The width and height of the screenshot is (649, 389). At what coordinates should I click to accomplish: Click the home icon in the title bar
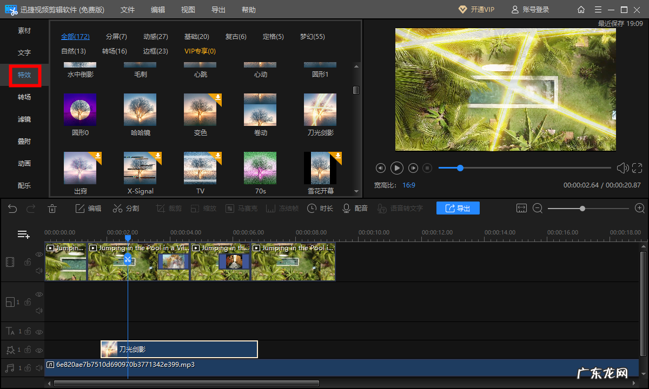(x=581, y=10)
